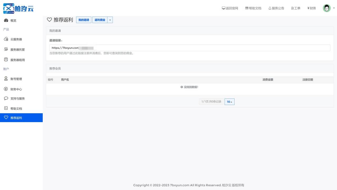Viewport: 337px width, 190px height.
Task: Click the 账号管理 user icon
Action: (x=6, y=79)
